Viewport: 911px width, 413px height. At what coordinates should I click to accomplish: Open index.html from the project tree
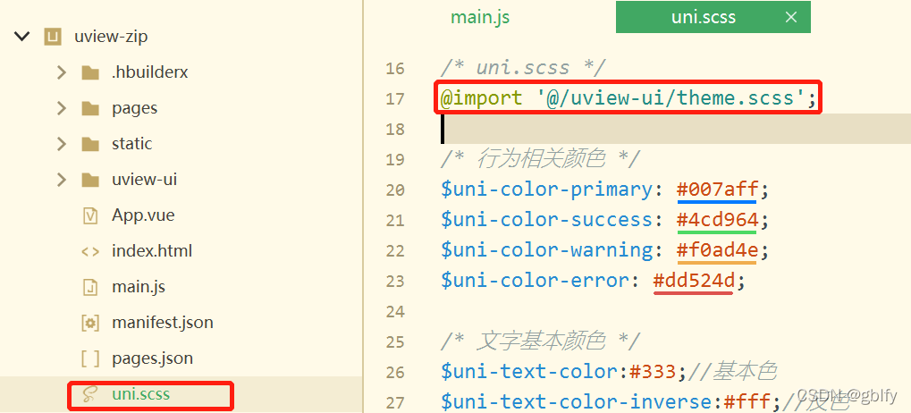(152, 251)
